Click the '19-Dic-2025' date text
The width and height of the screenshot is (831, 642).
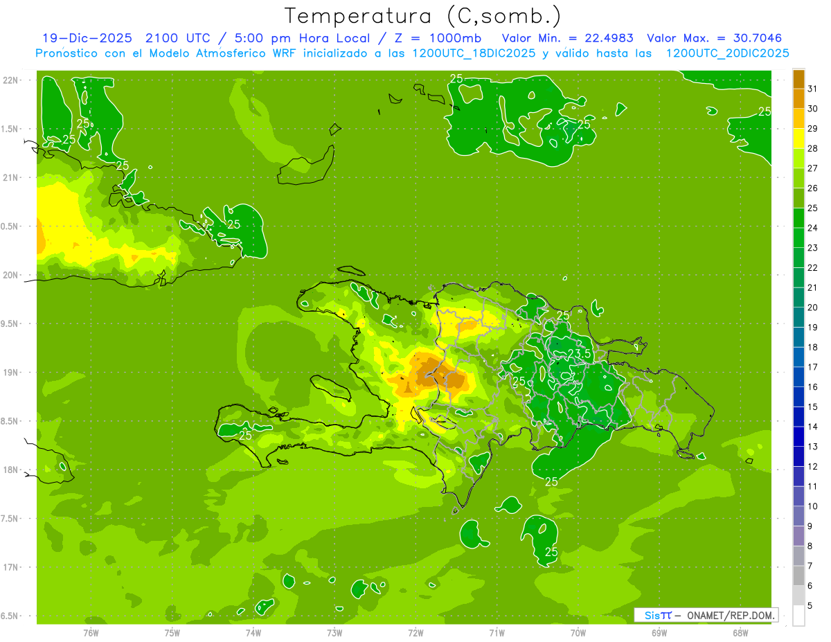[87, 38]
